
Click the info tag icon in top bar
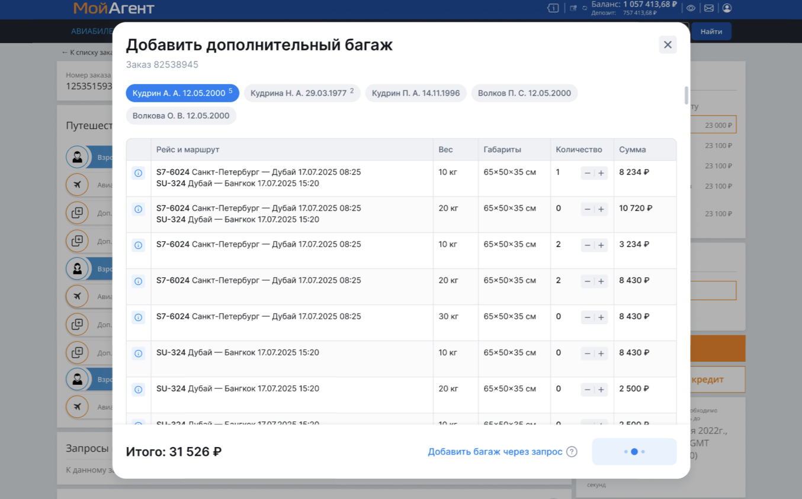click(x=553, y=8)
